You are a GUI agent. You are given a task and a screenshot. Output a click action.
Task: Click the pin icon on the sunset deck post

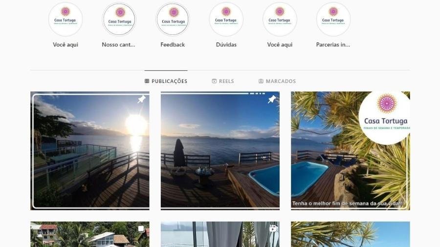pyautogui.click(x=141, y=99)
